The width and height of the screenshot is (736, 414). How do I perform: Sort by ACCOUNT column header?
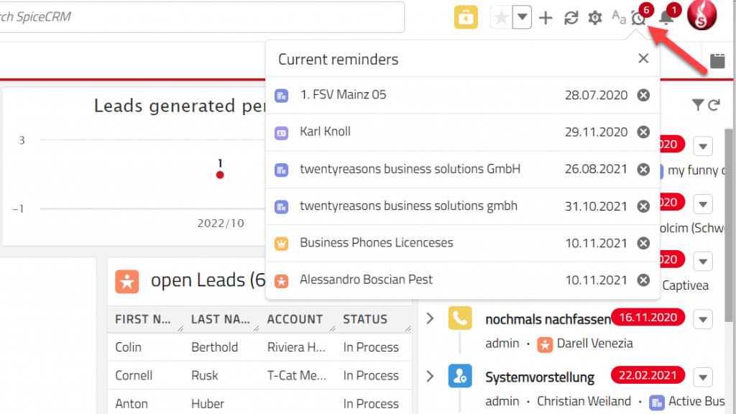point(295,319)
